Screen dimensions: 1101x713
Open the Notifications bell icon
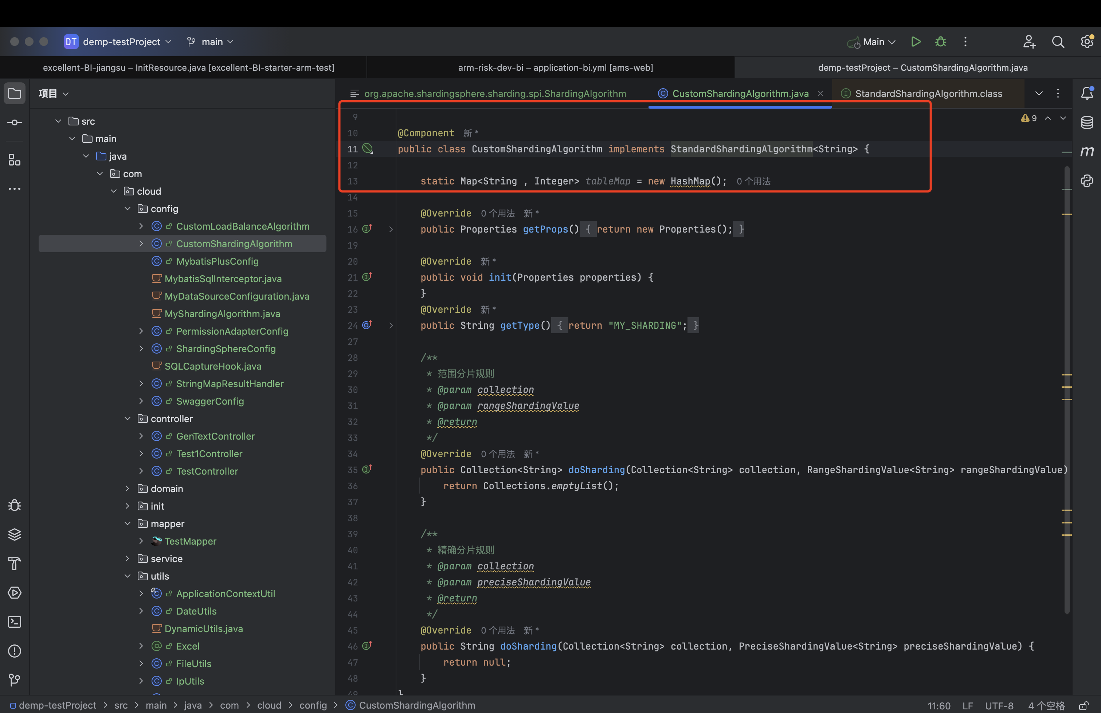point(1087,94)
